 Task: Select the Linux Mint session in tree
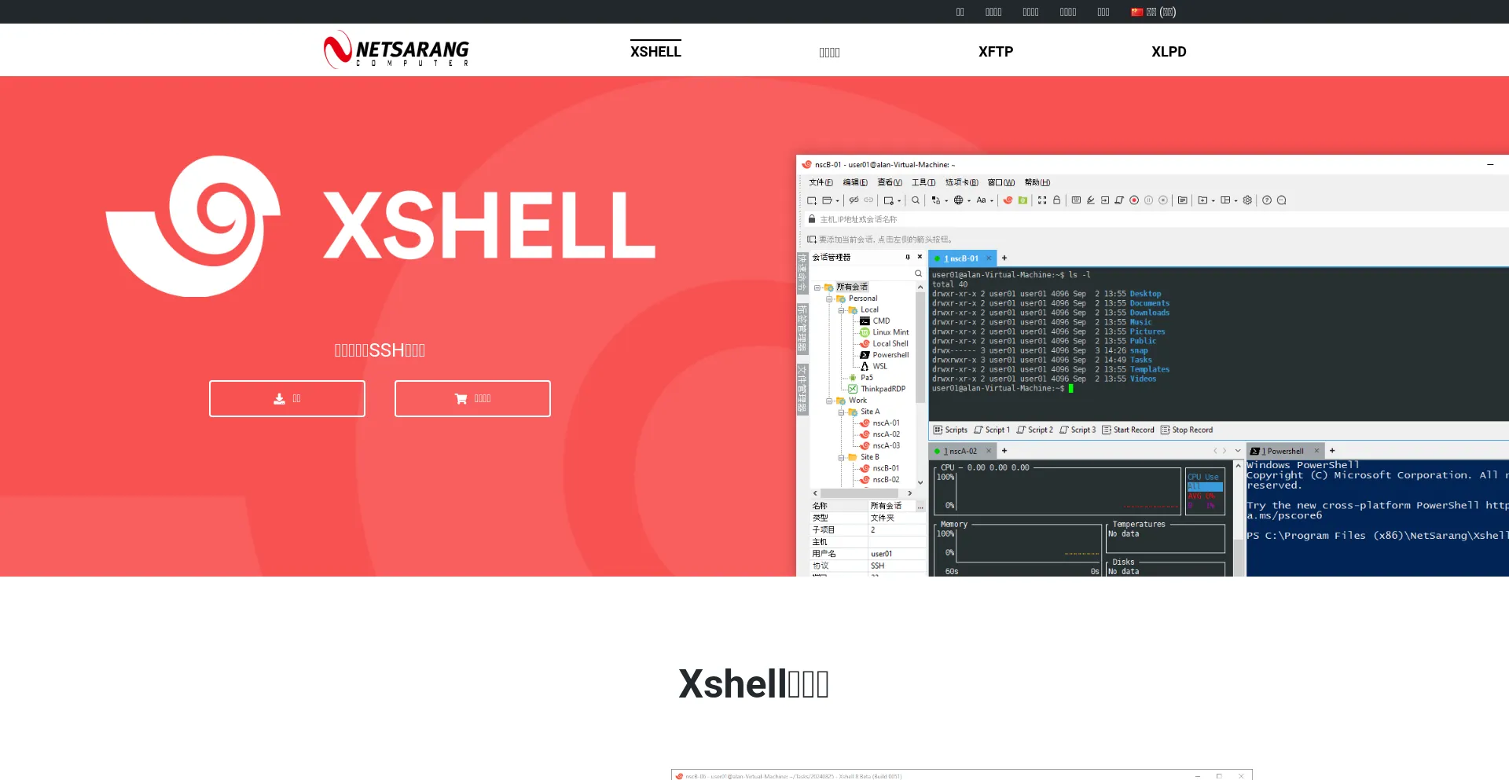tap(884, 332)
